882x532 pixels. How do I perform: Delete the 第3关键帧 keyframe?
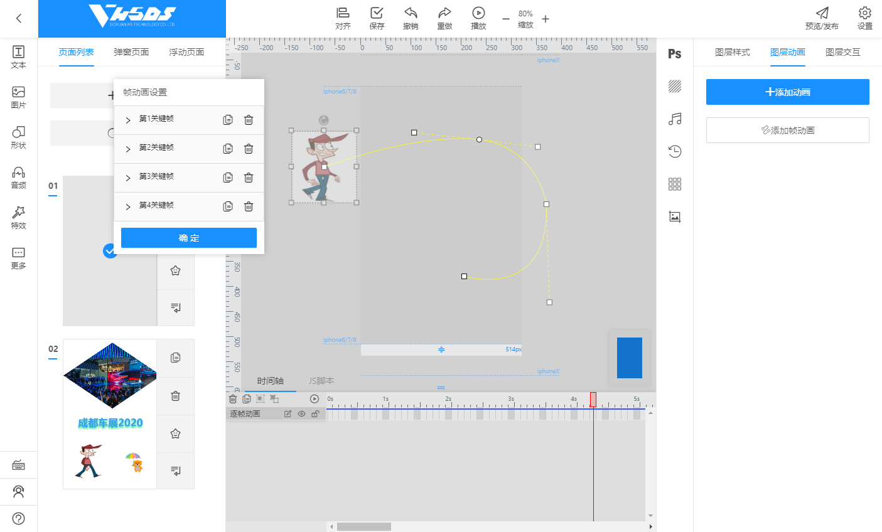[249, 178]
